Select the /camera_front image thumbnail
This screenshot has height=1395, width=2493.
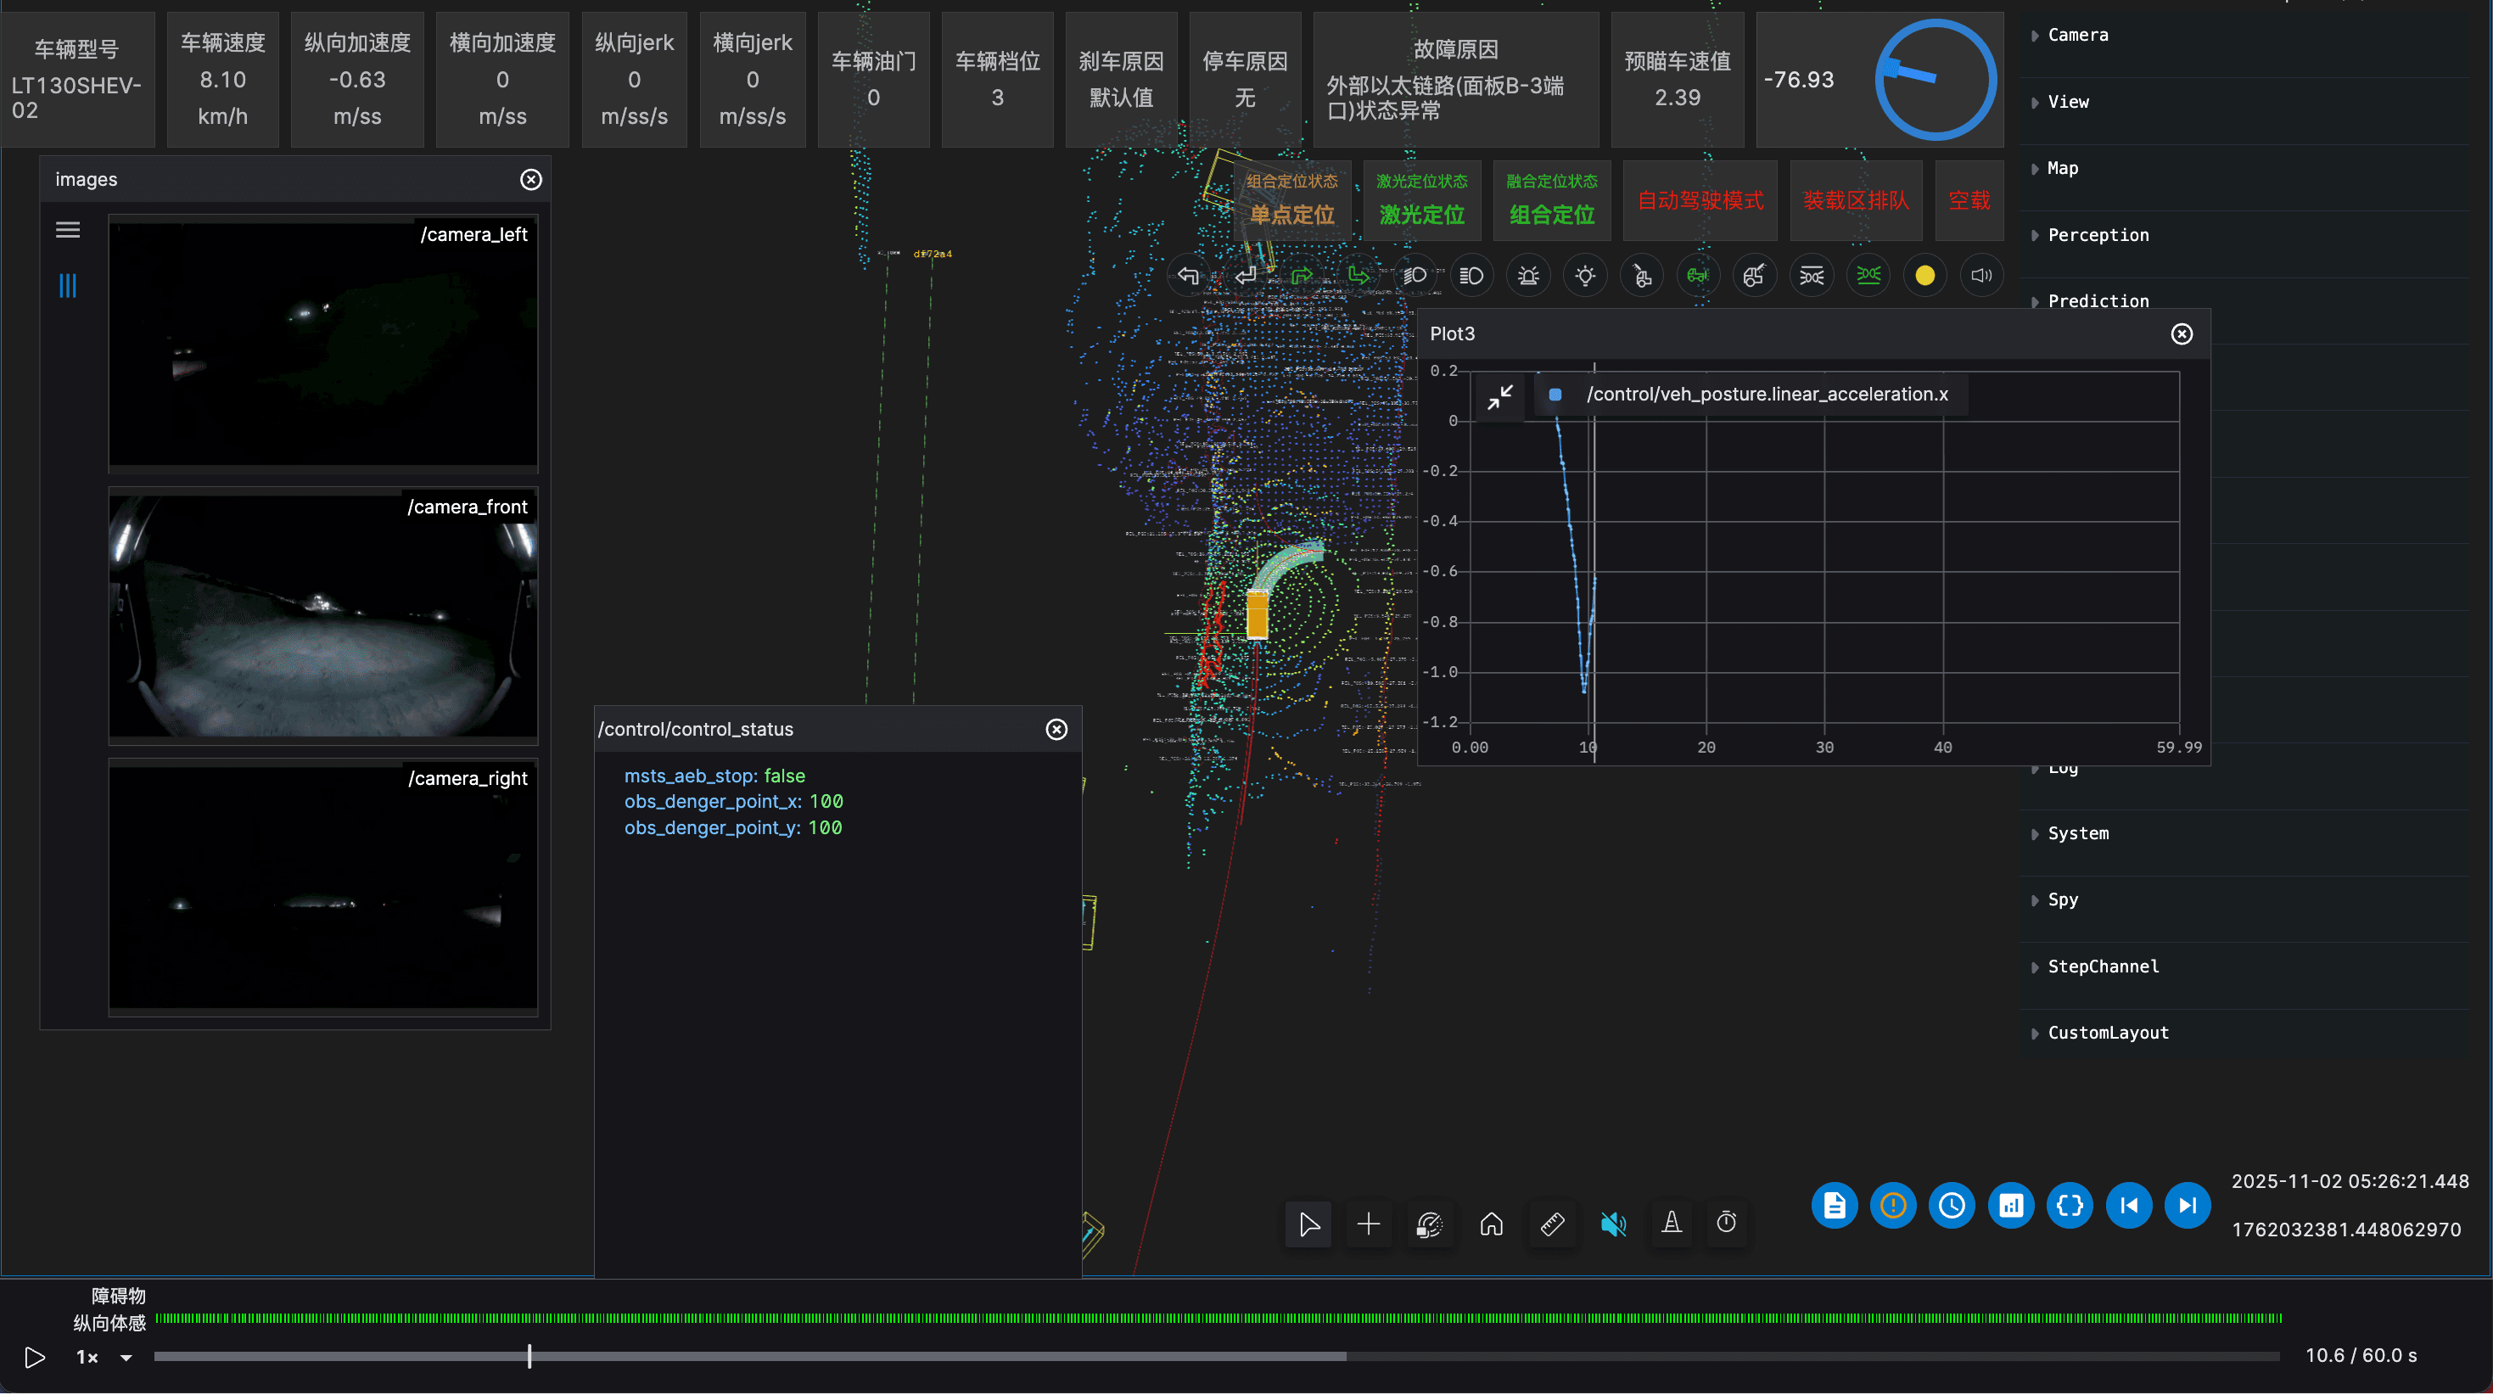pyautogui.click(x=322, y=616)
